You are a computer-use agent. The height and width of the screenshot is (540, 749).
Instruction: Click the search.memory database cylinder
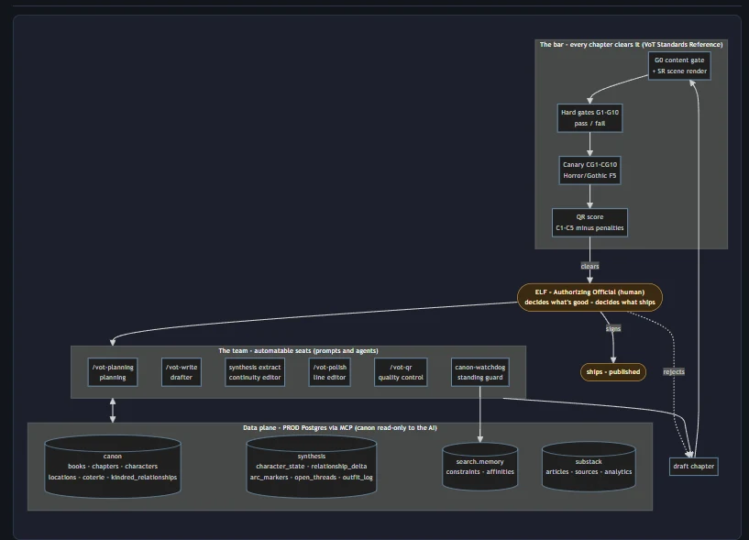(x=480, y=467)
